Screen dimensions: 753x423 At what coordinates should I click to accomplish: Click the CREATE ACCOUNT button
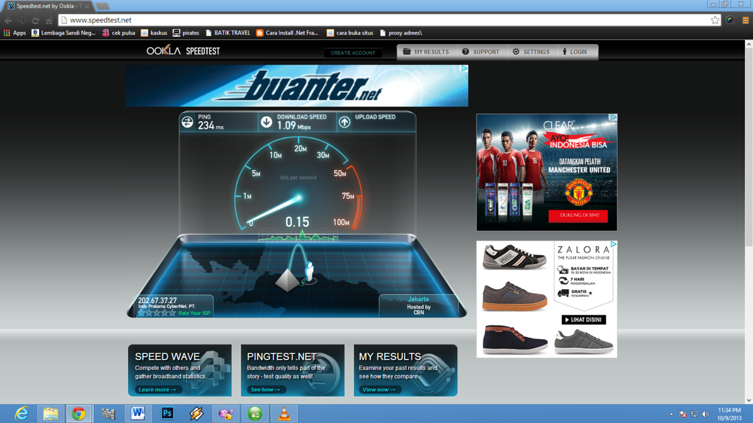pos(353,53)
